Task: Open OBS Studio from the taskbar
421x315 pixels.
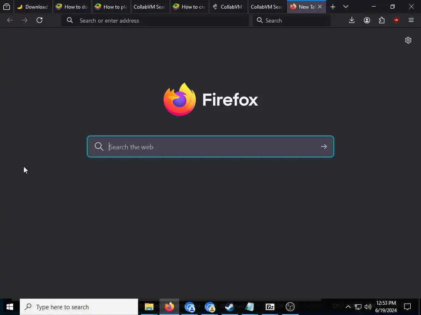Action: coord(290,307)
